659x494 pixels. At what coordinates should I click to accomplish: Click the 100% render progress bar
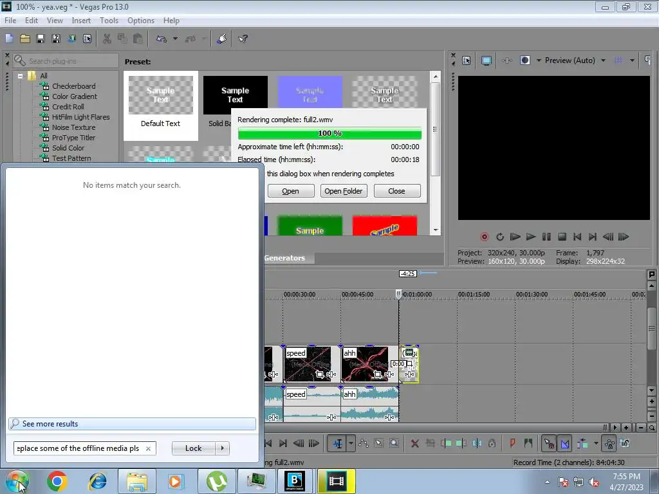click(329, 133)
